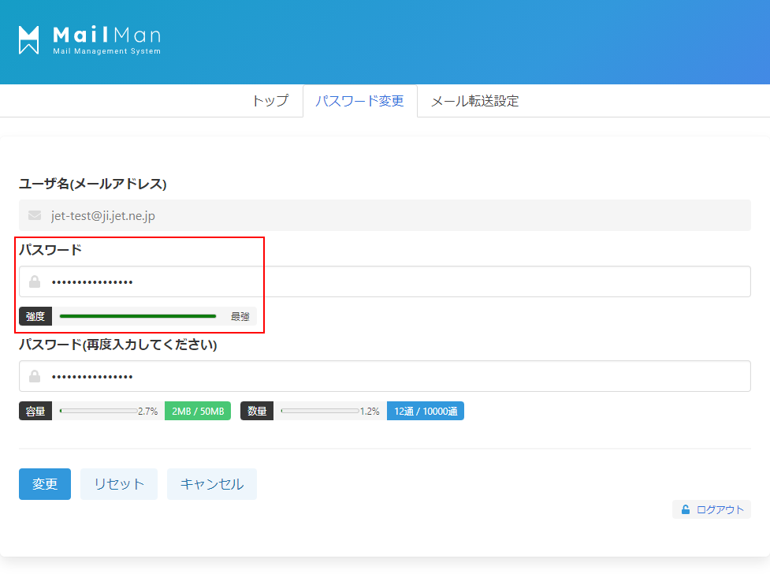Click the MailMan logo icon
770x574 pixels.
pyautogui.click(x=29, y=40)
